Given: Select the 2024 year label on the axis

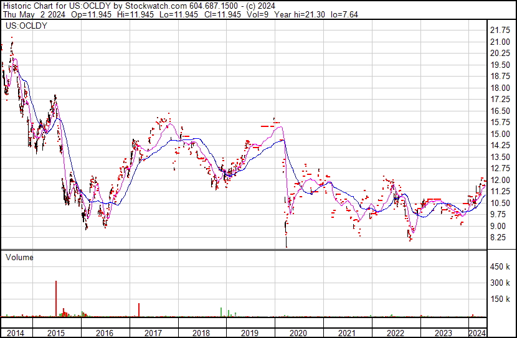Looking at the screenshot, I should click(477, 333).
